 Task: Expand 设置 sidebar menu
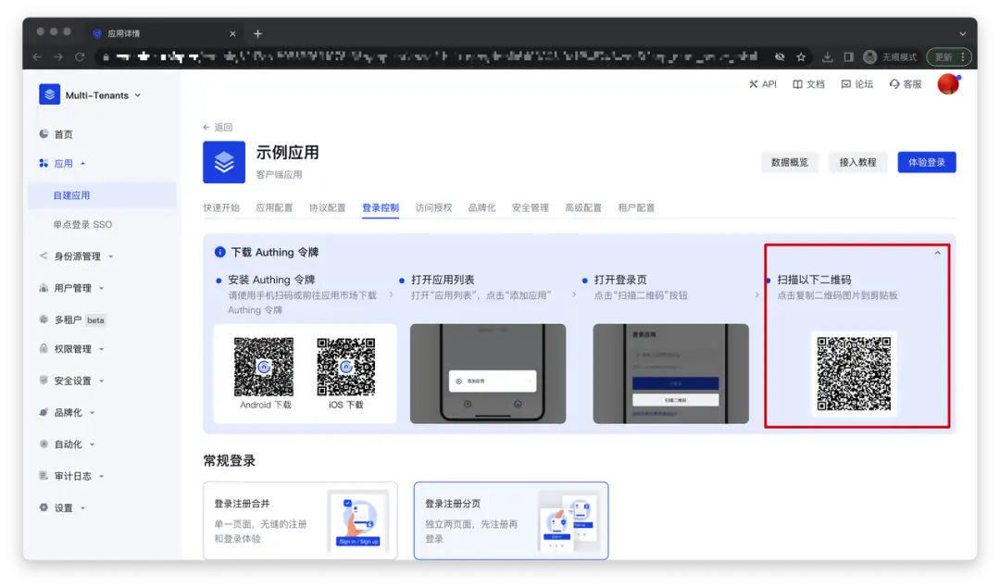[x=63, y=507]
